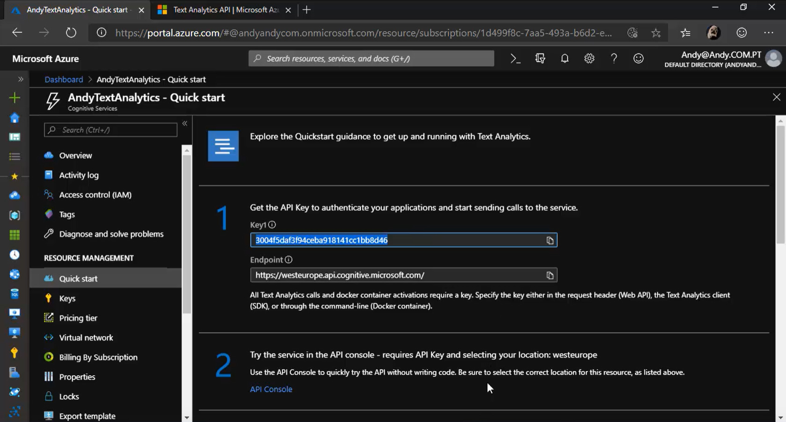This screenshot has width=786, height=422.
Task: Open Dashboard icon in left sidebar
Action: click(15, 137)
